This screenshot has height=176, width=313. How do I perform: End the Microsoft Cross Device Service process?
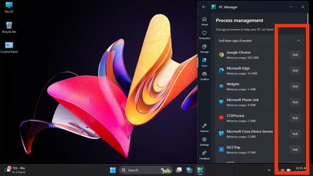tap(295, 133)
